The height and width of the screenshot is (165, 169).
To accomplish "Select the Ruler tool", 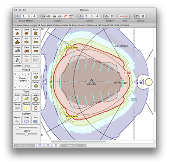I will tap(18, 98).
